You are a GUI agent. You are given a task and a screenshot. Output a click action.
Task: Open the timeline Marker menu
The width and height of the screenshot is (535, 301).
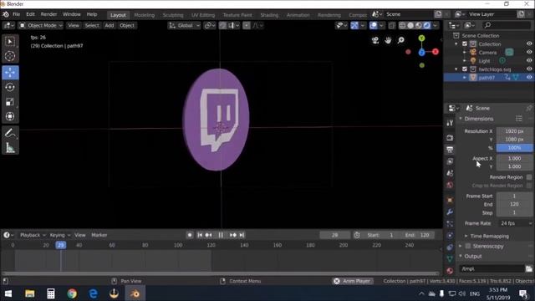pyautogui.click(x=99, y=235)
